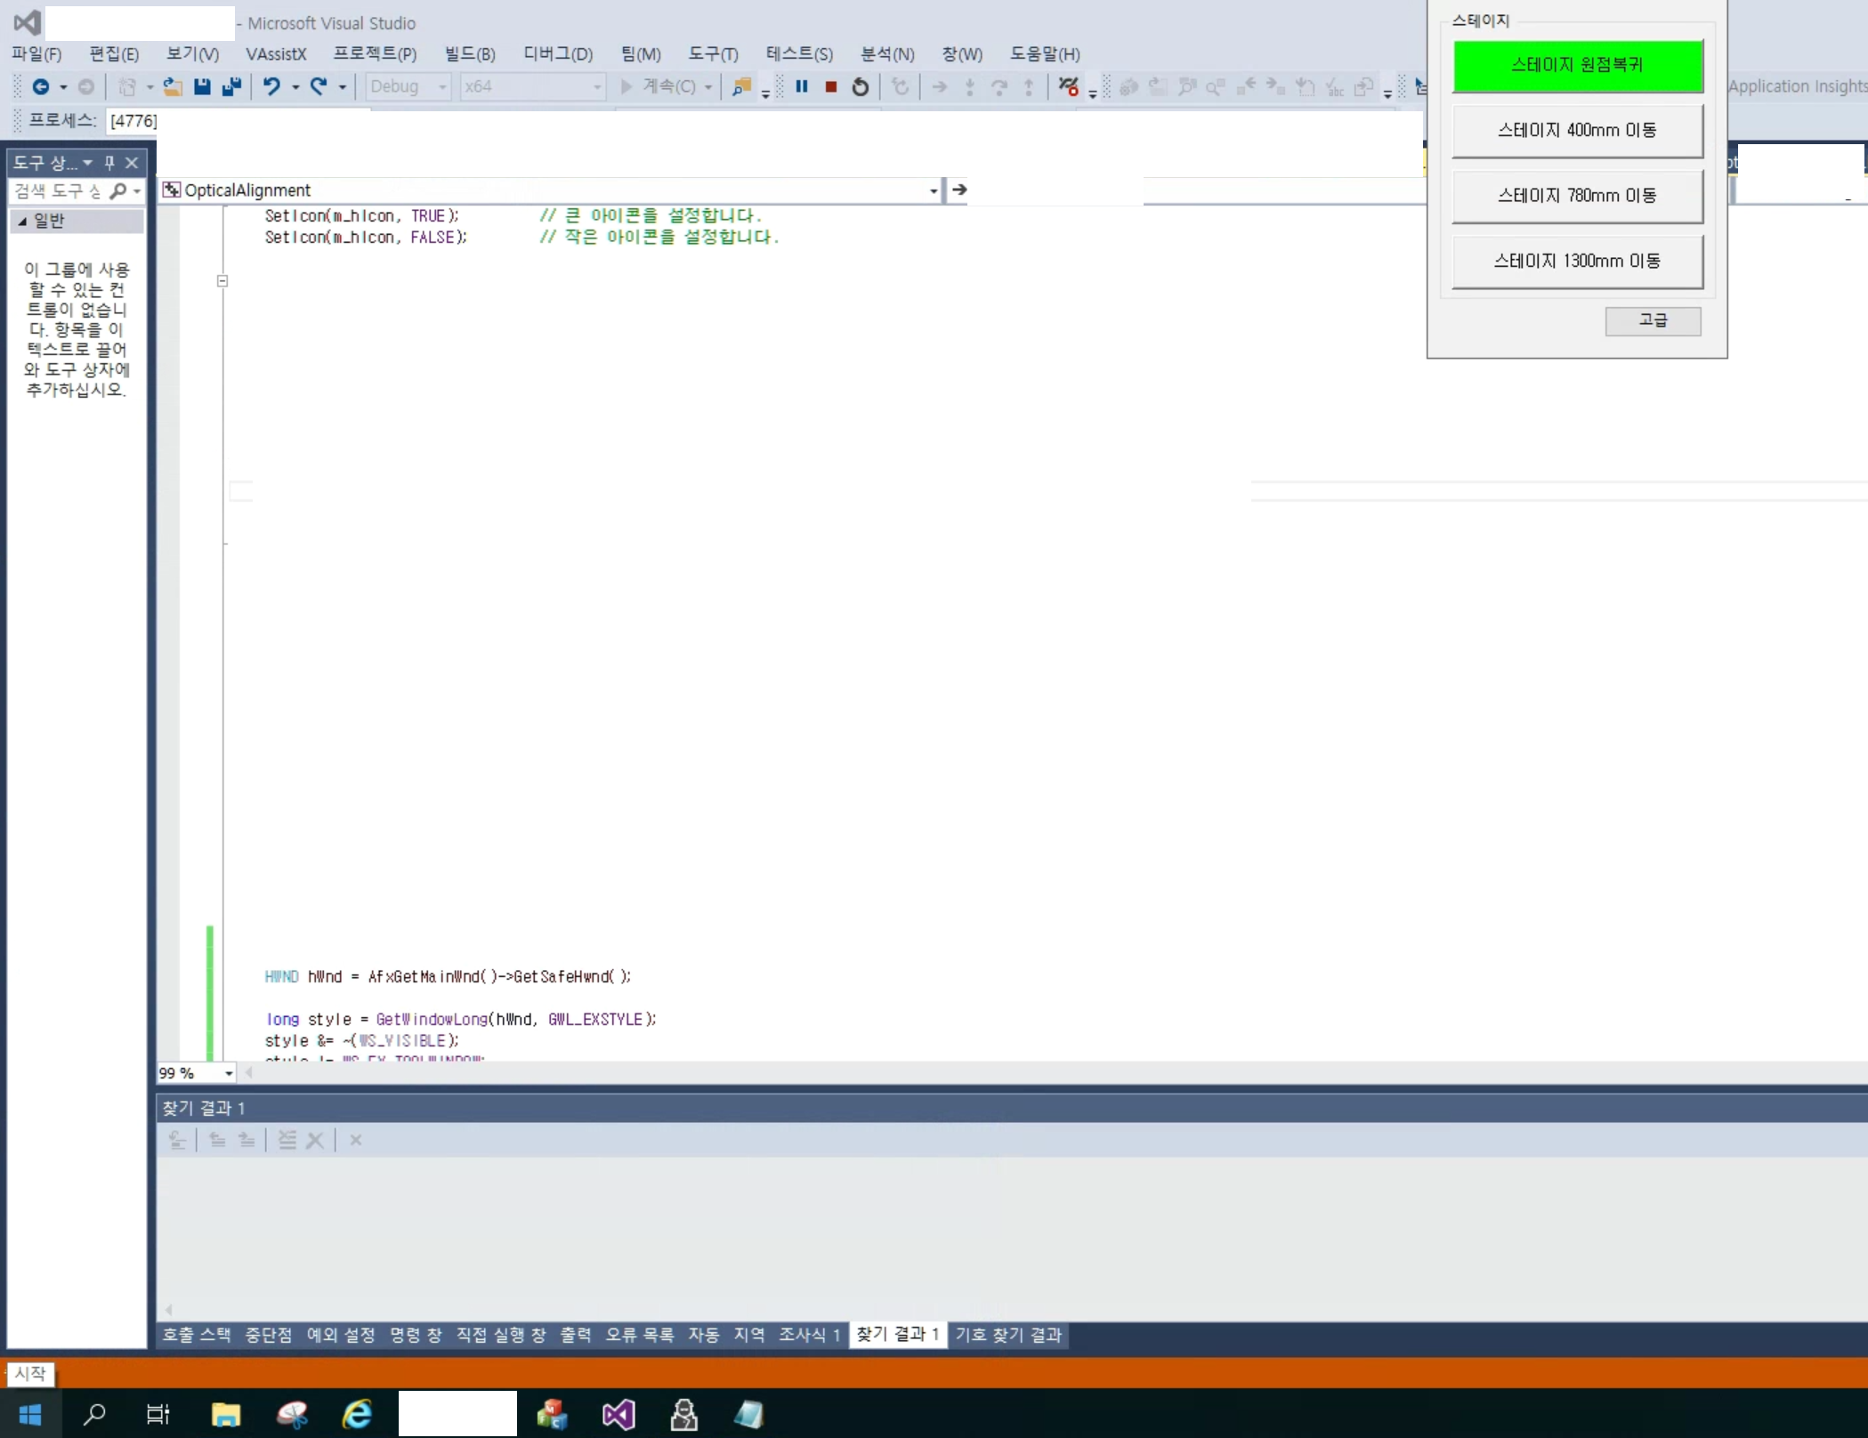Pin the toolbox panel with pushpin
1868x1438 pixels.
pyautogui.click(x=109, y=163)
